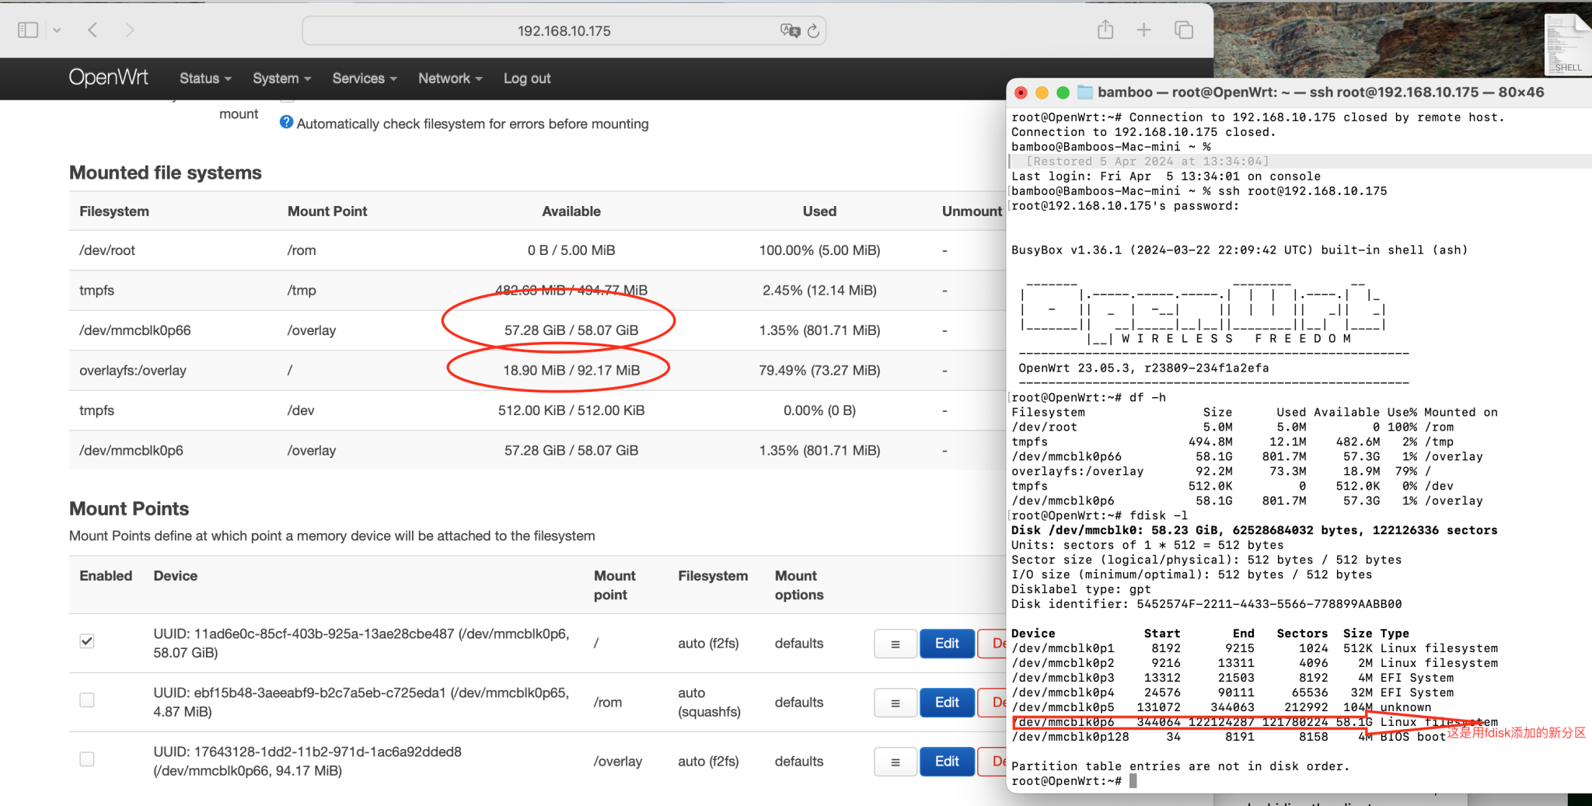Click Log out in the navigation bar
The image size is (1592, 806).
click(x=526, y=79)
